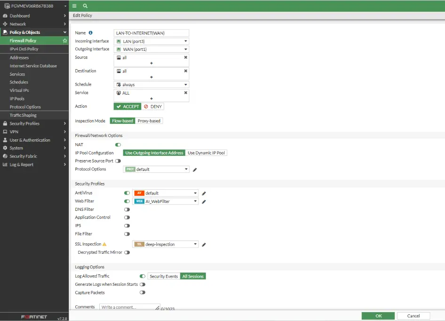Open device FGVMEV06RB67B388 dropdown
This screenshot has height=321, width=445.
[x=34, y=6]
